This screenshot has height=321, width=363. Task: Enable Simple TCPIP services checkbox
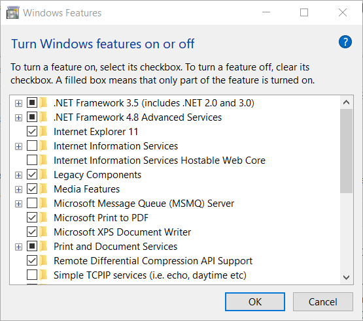click(32, 275)
